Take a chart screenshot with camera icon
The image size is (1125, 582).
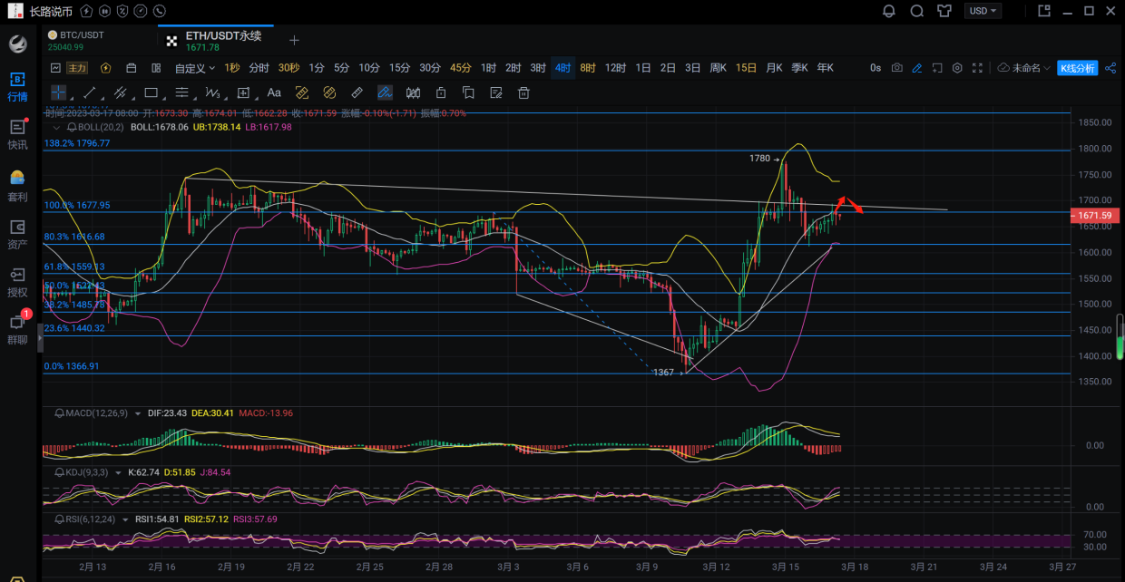(x=897, y=68)
